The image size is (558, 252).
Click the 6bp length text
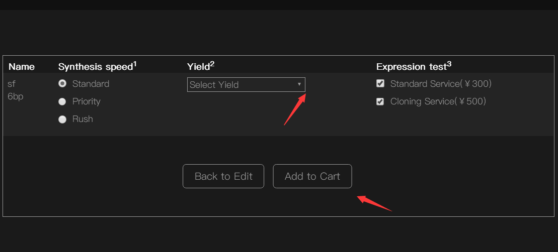tap(16, 96)
